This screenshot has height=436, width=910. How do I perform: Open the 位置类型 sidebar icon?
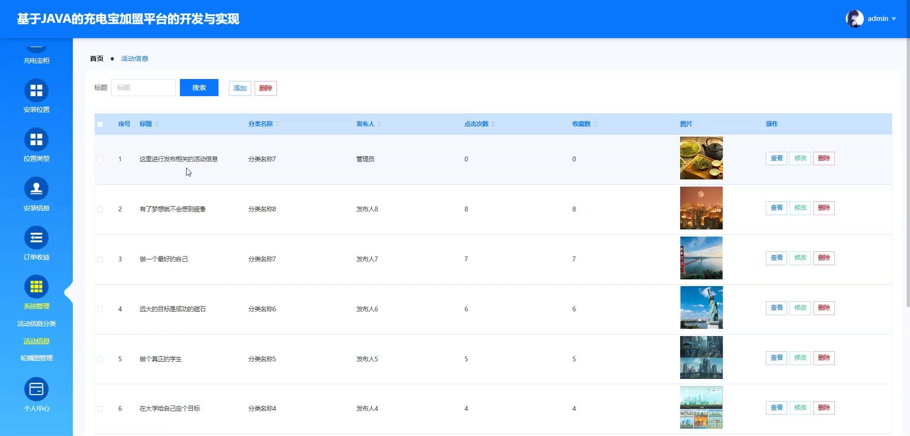[x=36, y=139]
